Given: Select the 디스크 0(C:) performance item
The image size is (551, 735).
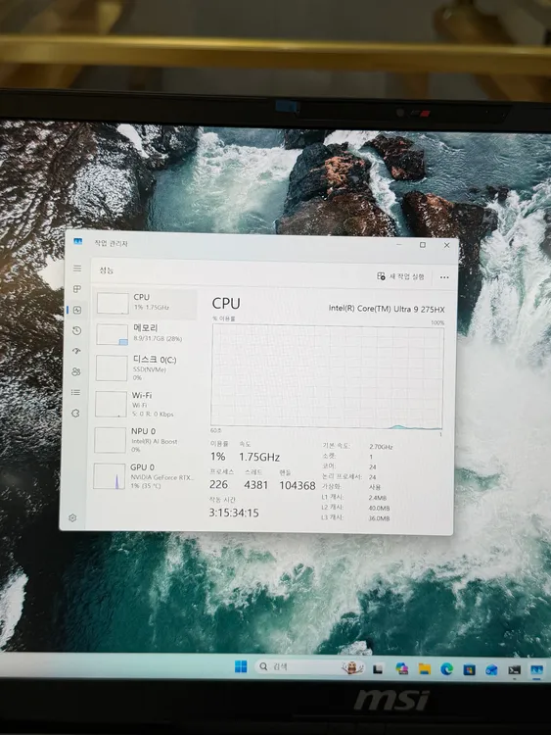Looking at the screenshot, I should point(145,367).
